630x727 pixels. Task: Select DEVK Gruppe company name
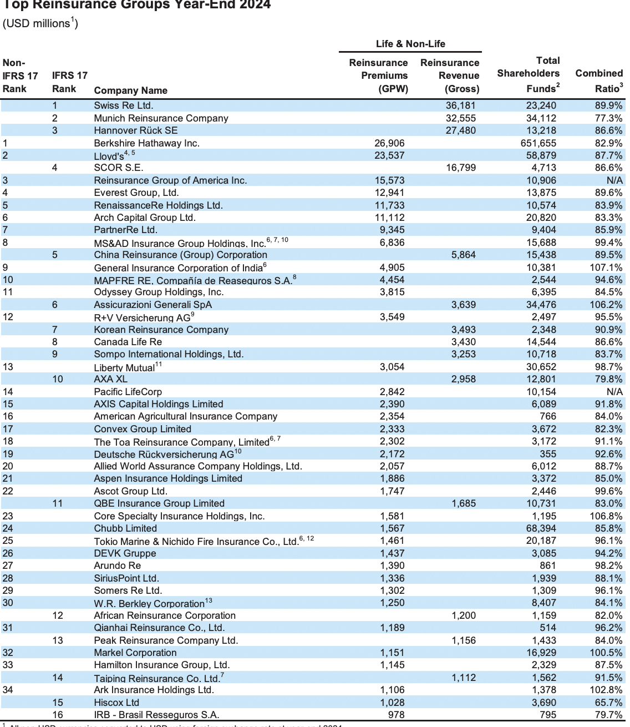[x=125, y=553]
